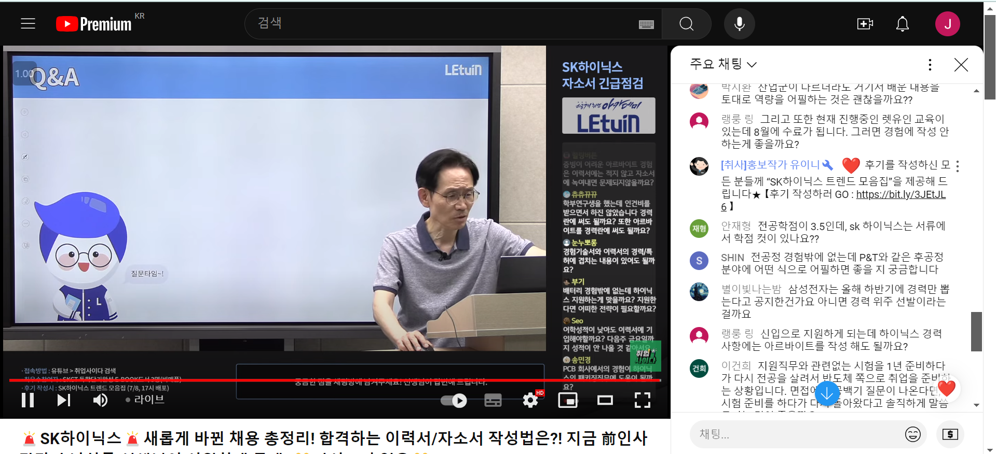This screenshot has width=996, height=454.
Task: Expand the 주요 채팅 dropdown
Action: tap(723, 64)
